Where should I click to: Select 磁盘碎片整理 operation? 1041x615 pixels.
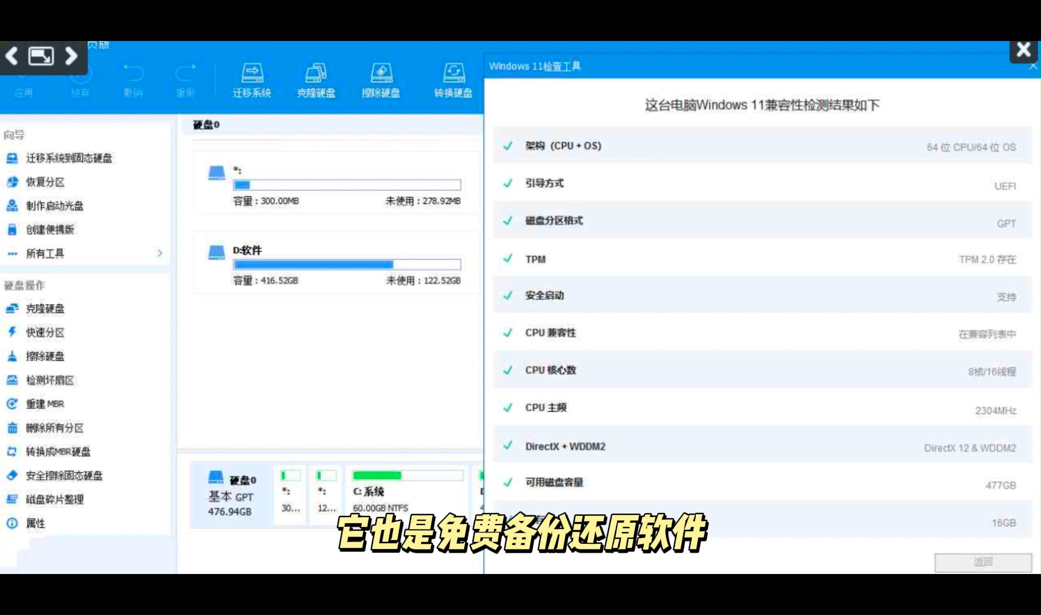(55, 500)
